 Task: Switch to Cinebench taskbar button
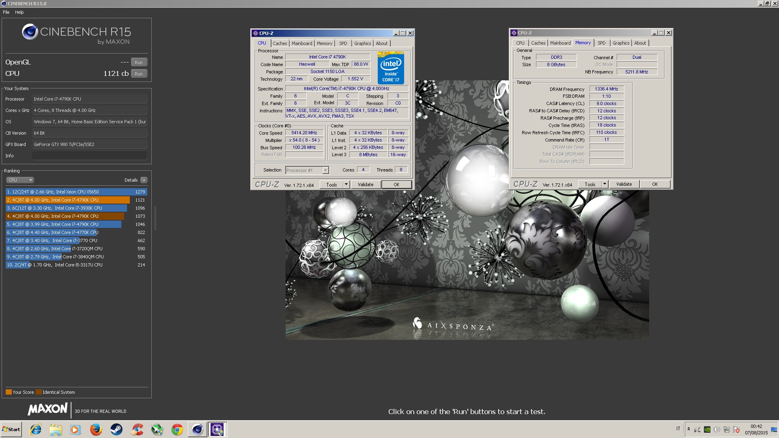(197, 429)
